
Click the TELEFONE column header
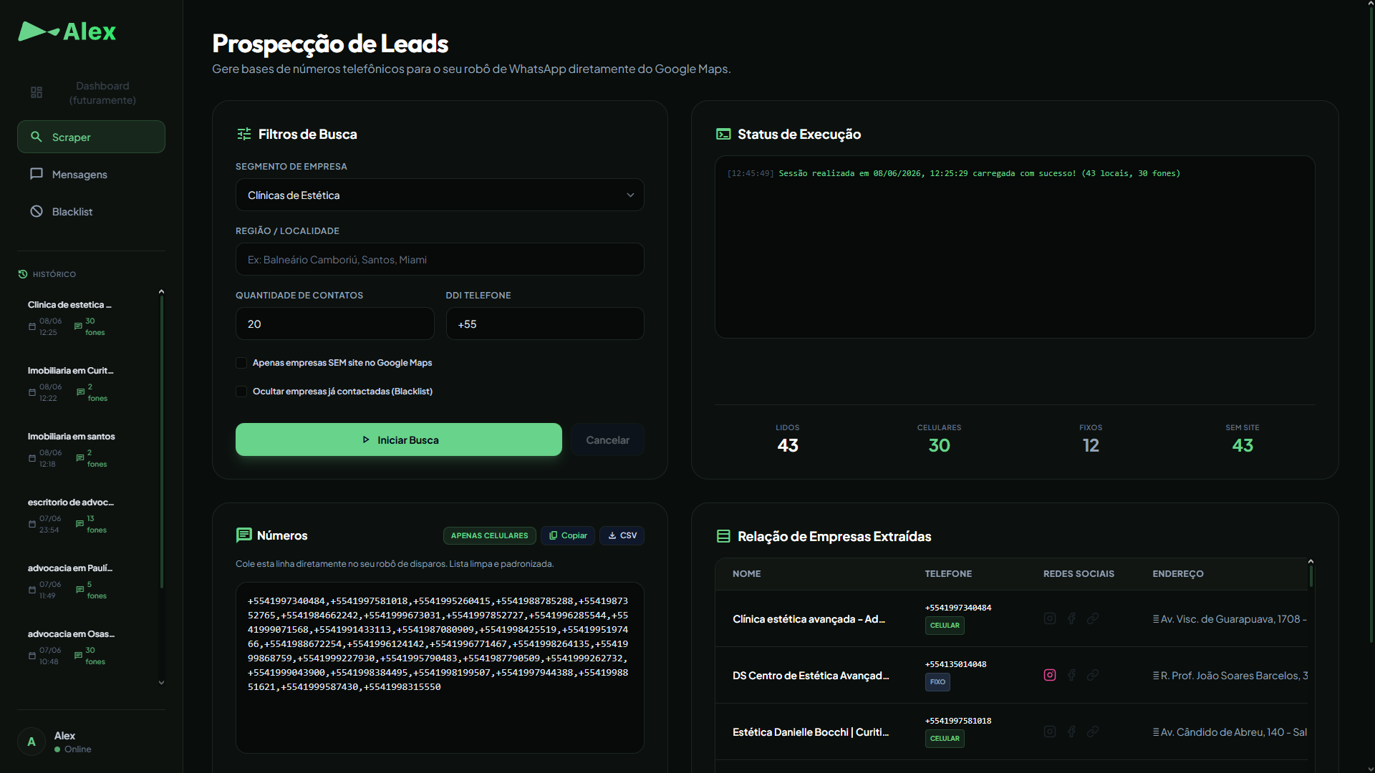click(948, 574)
